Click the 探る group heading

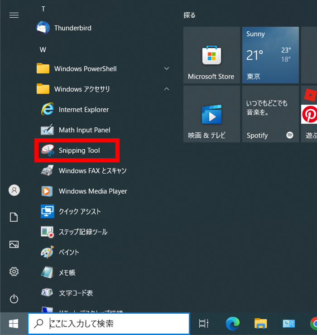(x=189, y=15)
